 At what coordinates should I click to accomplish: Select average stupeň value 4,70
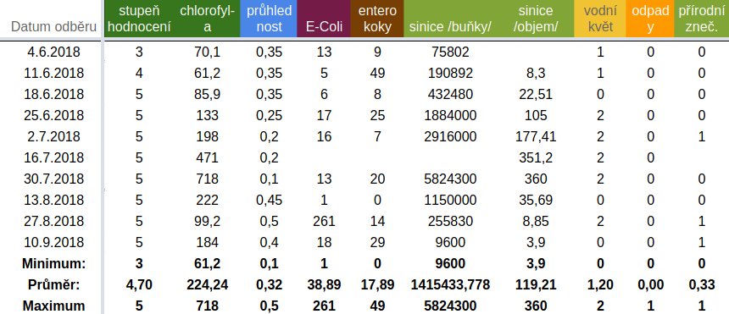click(x=139, y=284)
